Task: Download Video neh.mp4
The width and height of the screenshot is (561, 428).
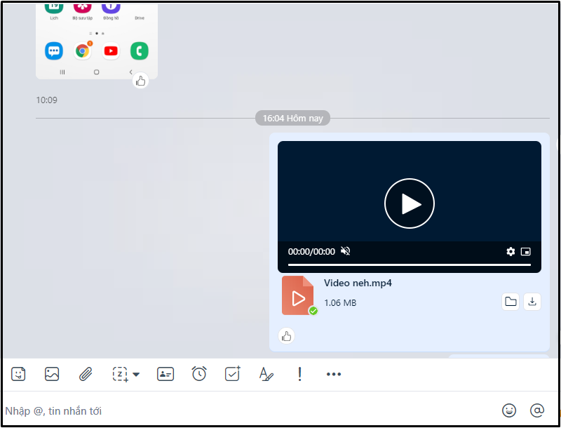Action: click(x=532, y=302)
